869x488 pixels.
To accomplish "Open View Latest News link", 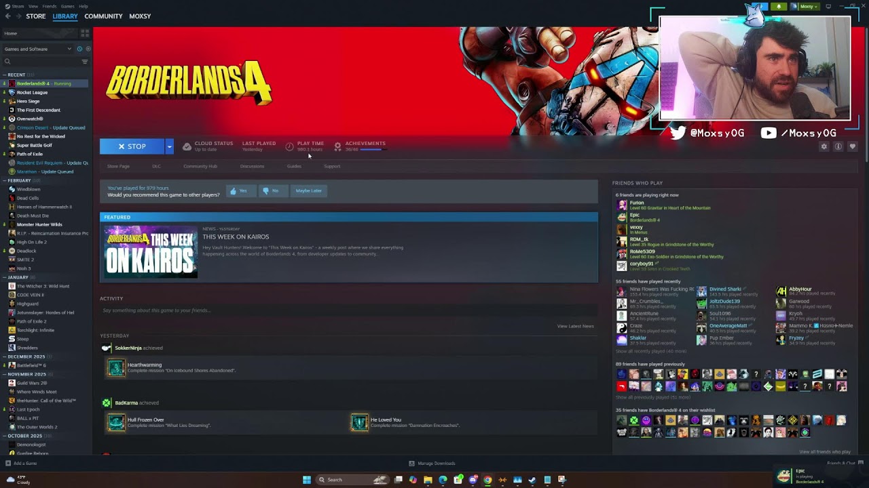I will point(576,326).
